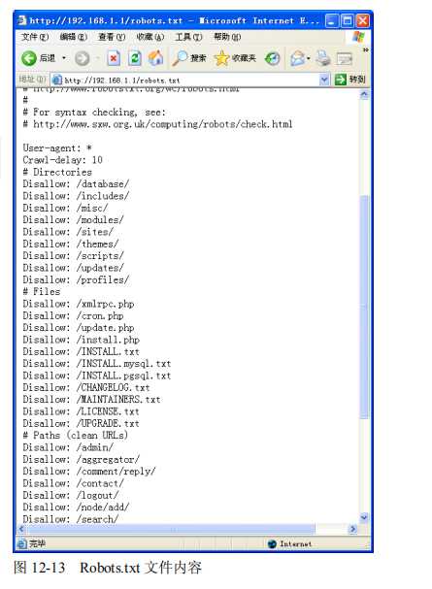Print the page via printer icon

(x=322, y=58)
